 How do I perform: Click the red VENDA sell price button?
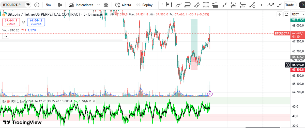point(11,22)
